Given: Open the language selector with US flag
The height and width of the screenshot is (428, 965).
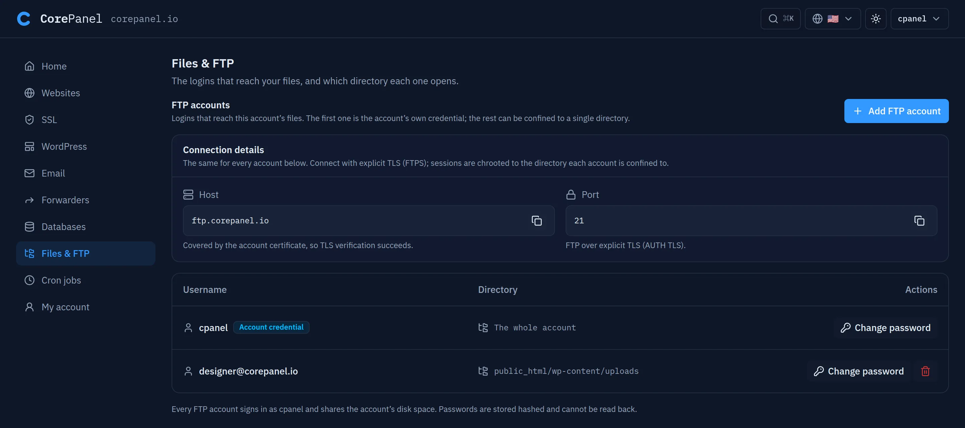Looking at the screenshot, I should (832, 19).
